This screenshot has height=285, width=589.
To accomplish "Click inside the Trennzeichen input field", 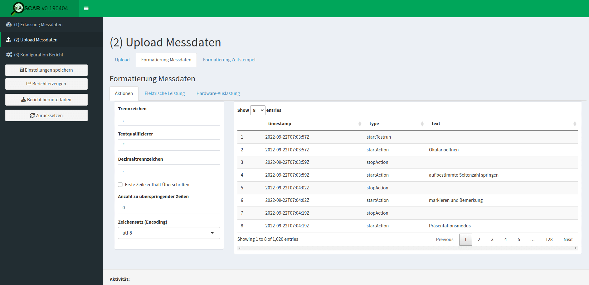I will click(x=169, y=120).
